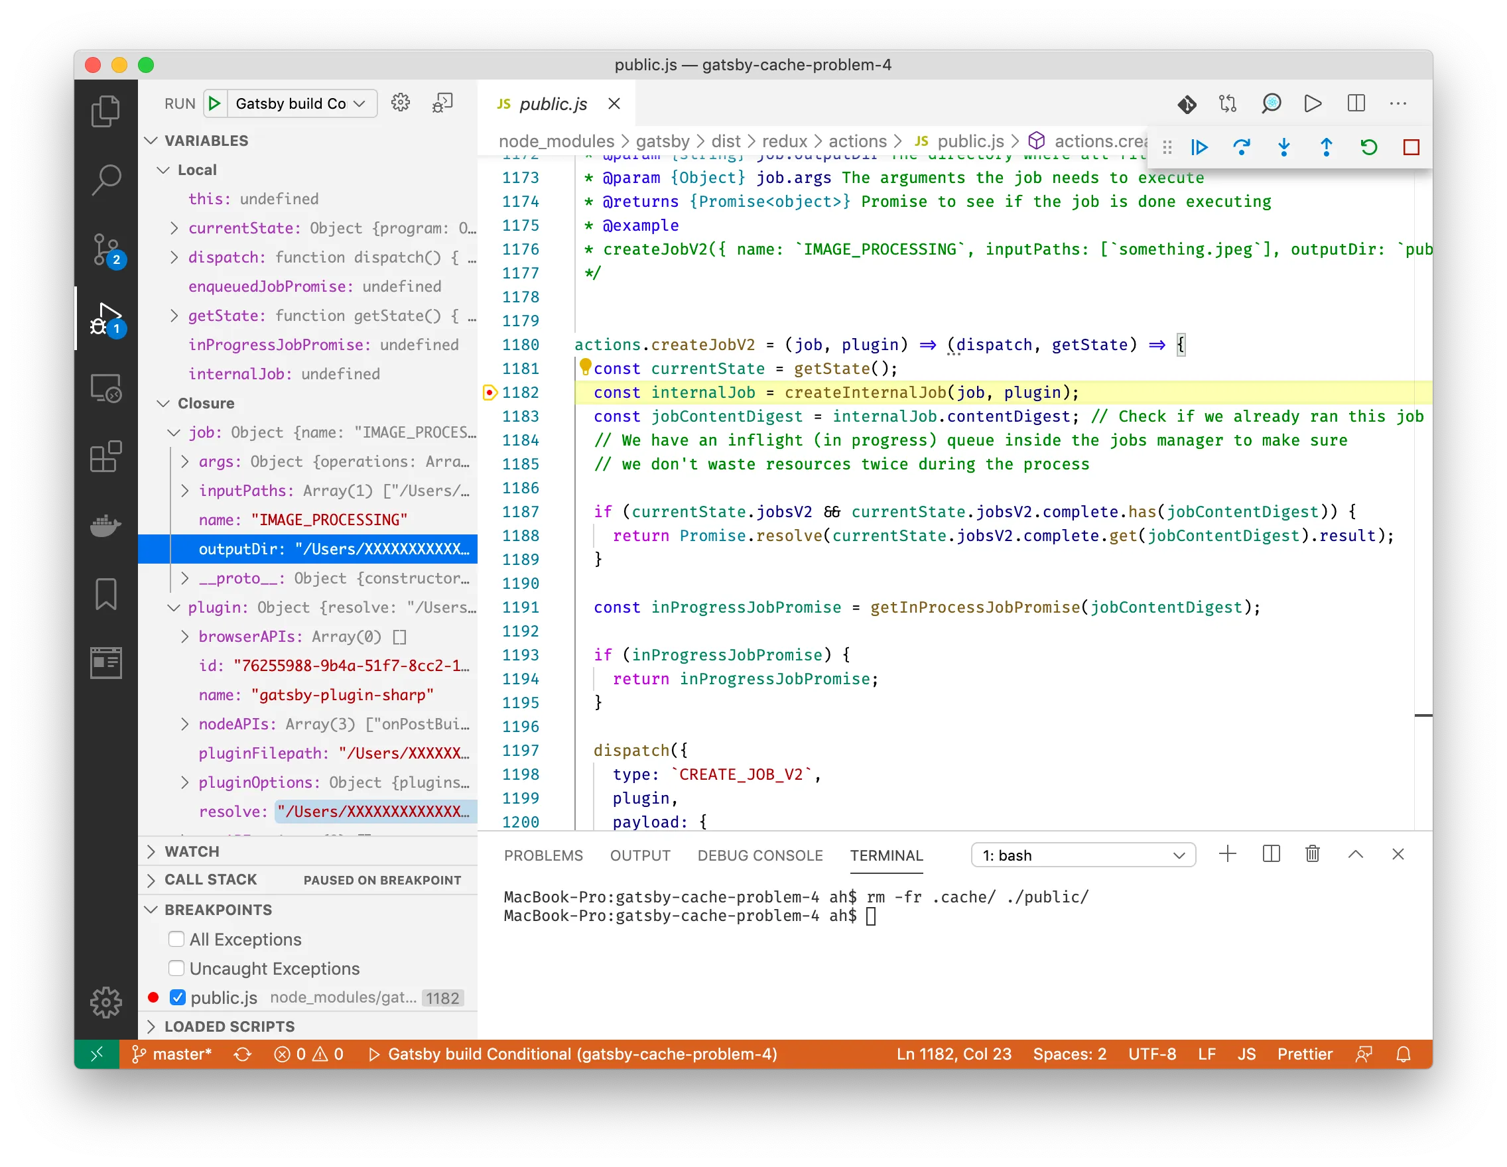Open notifications bell in status bar
The height and width of the screenshot is (1167, 1507).
(1404, 1054)
